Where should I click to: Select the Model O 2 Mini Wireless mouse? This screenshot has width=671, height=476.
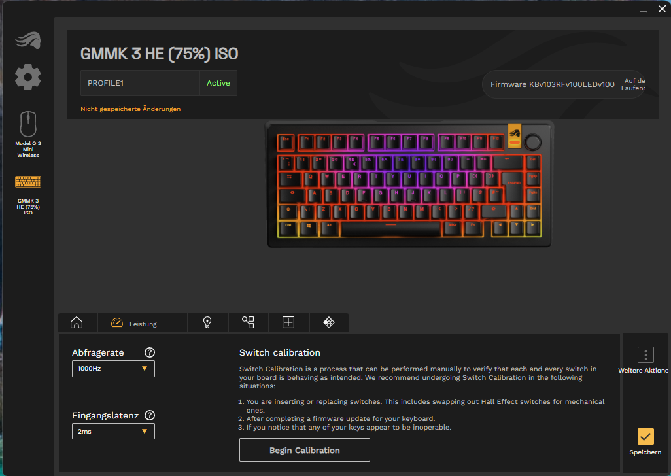click(x=28, y=134)
